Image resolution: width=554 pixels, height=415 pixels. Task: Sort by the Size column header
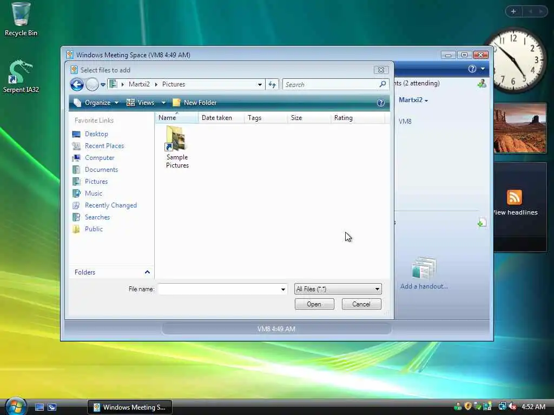coord(309,118)
